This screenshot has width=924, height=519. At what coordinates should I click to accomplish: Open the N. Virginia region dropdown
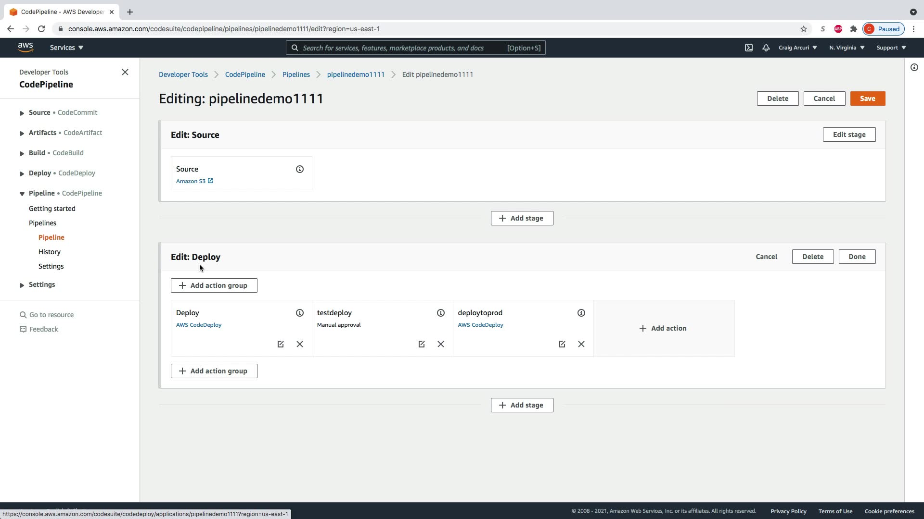tap(847, 48)
